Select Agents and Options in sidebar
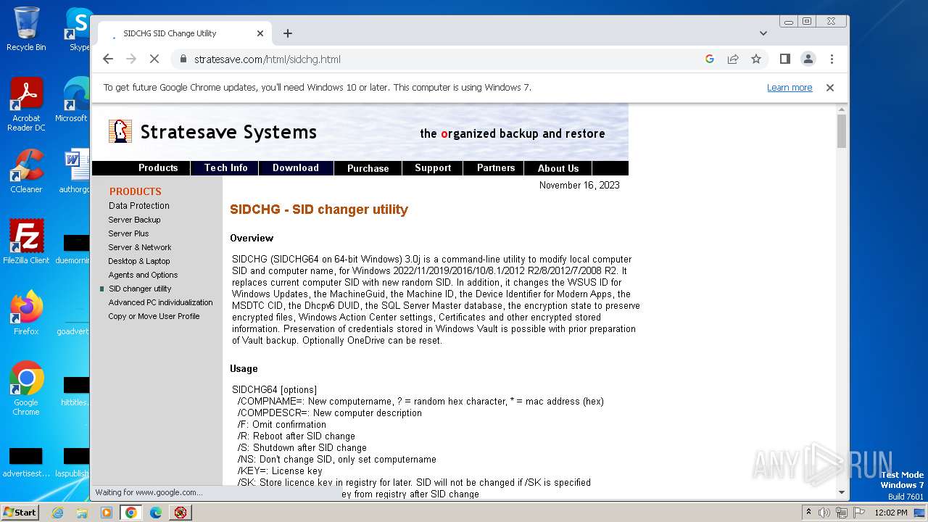This screenshot has width=928, height=522. 143,275
